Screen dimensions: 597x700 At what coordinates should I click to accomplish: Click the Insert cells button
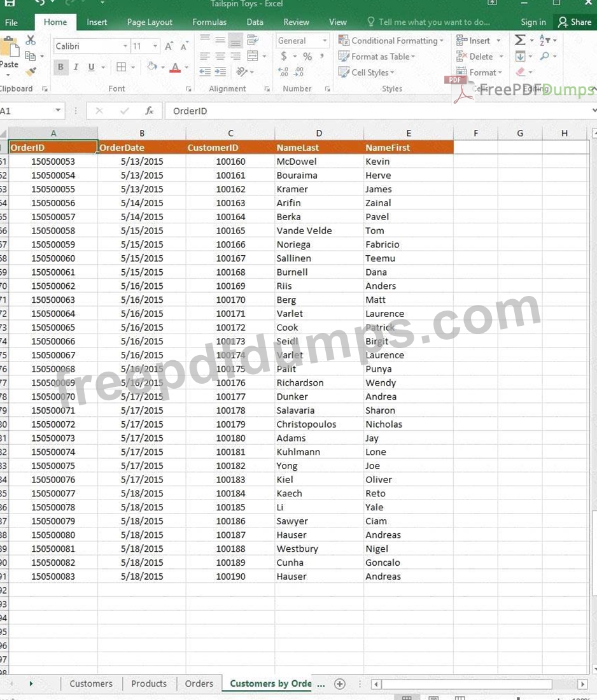478,41
